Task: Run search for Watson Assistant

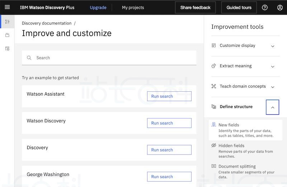Action: coord(169,96)
